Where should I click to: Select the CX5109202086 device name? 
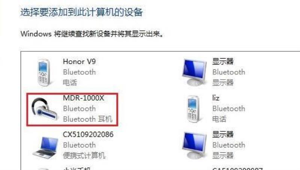click(x=88, y=134)
